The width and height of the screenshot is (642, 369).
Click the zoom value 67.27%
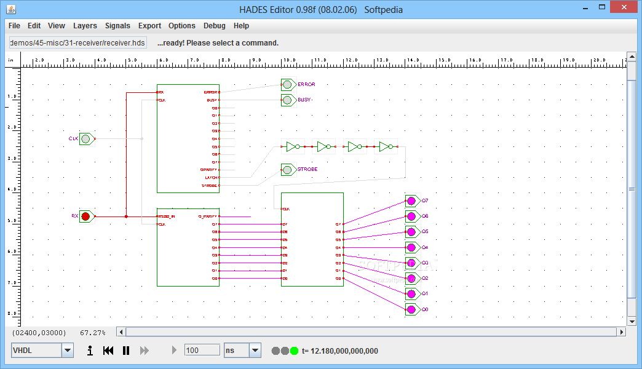tap(93, 333)
